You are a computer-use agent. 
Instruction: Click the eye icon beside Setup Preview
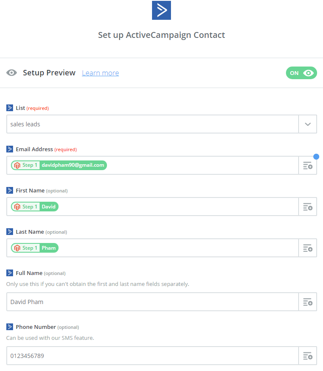click(x=12, y=73)
